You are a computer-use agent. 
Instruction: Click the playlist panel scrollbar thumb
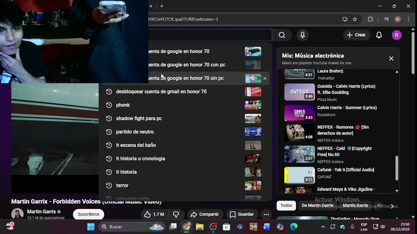point(397,168)
